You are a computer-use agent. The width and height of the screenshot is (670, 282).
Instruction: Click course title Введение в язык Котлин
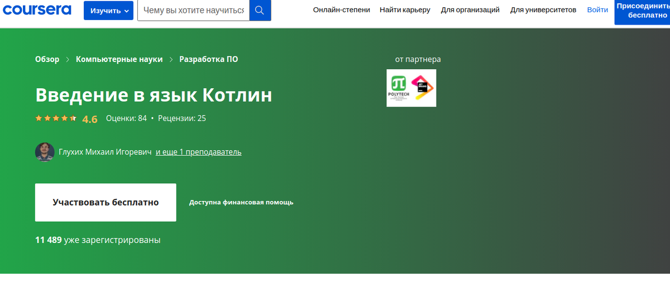pyautogui.click(x=154, y=95)
